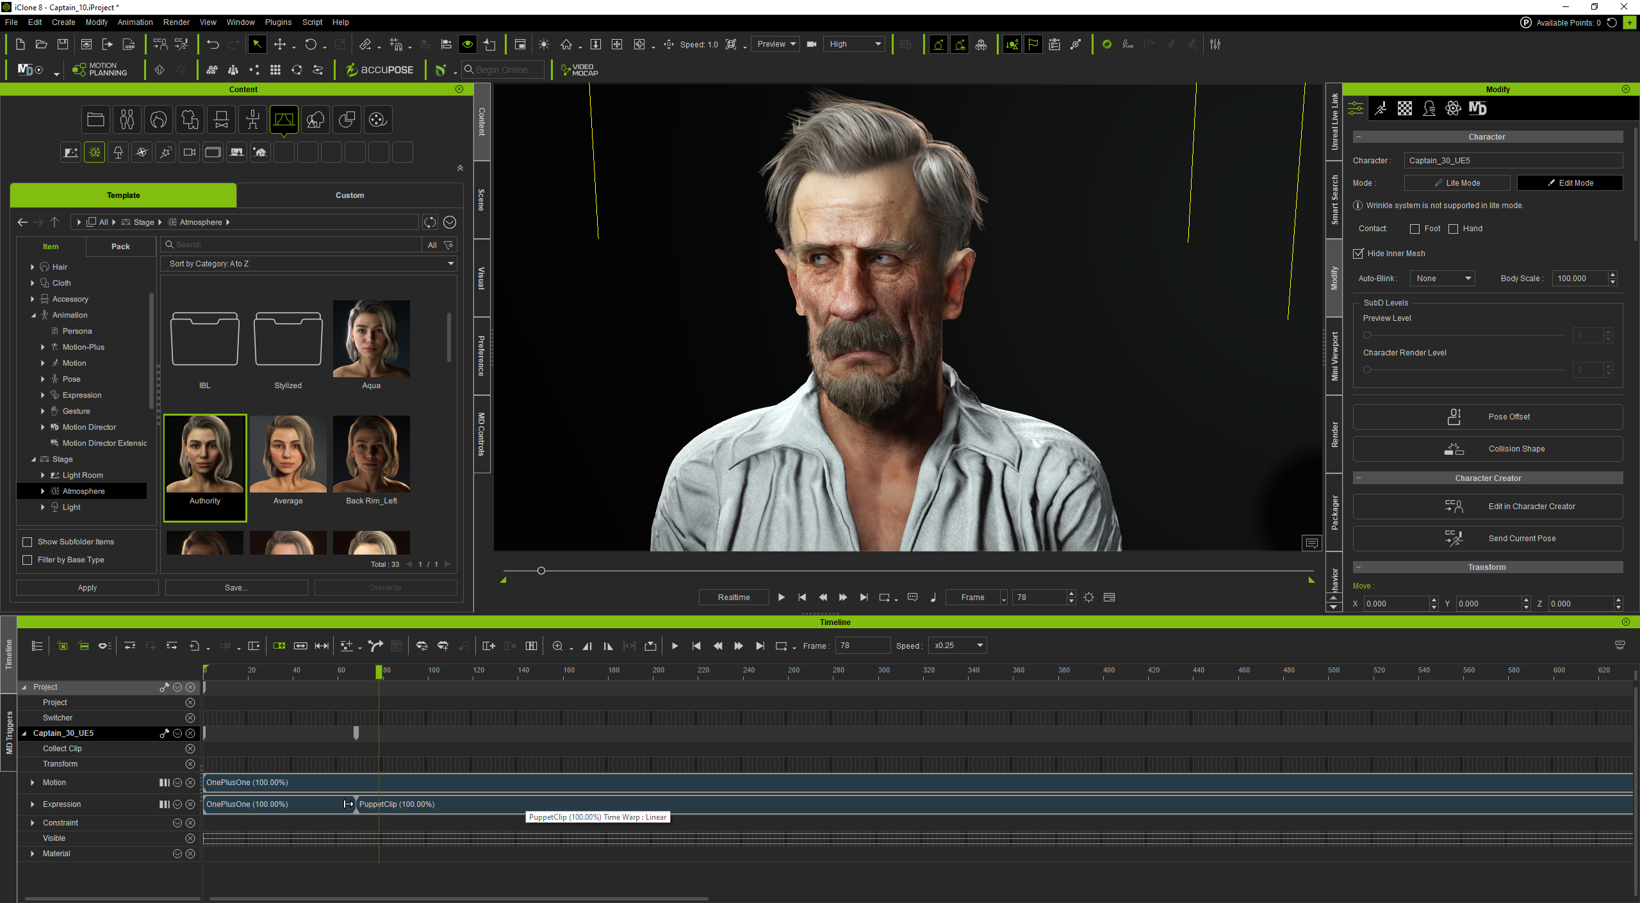Click the timeline zoom magnifier icon
1640x903 pixels.
[x=557, y=646]
